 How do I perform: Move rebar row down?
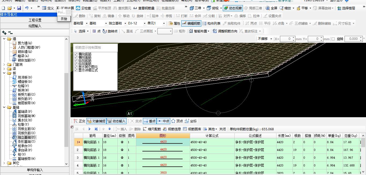[109, 129]
